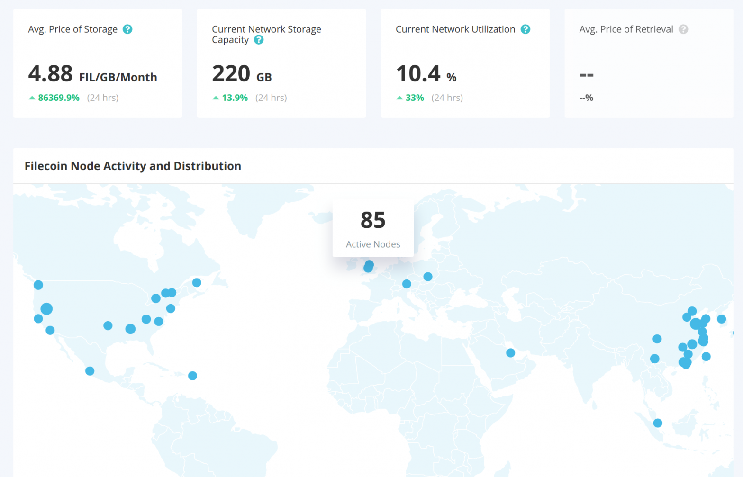Image resolution: width=743 pixels, height=477 pixels.
Task: Click the node dot in eastern Canada
Action: [x=197, y=283]
